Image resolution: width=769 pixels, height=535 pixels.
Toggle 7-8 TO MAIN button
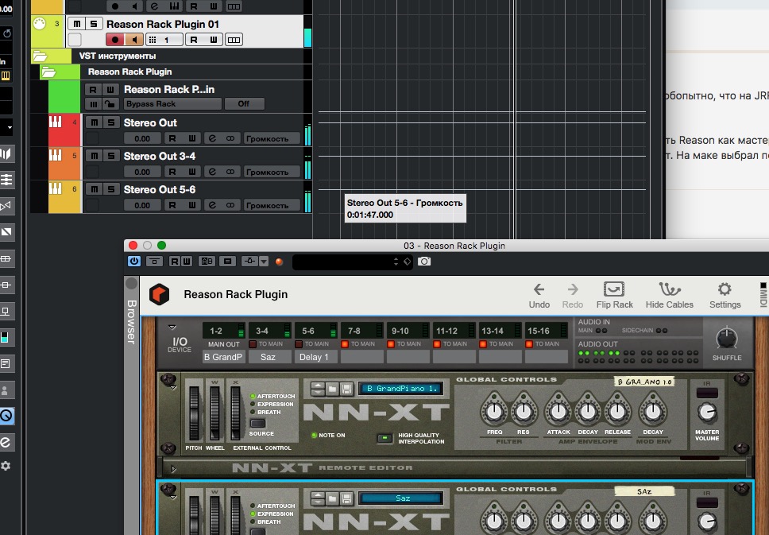click(x=345, y=344)
